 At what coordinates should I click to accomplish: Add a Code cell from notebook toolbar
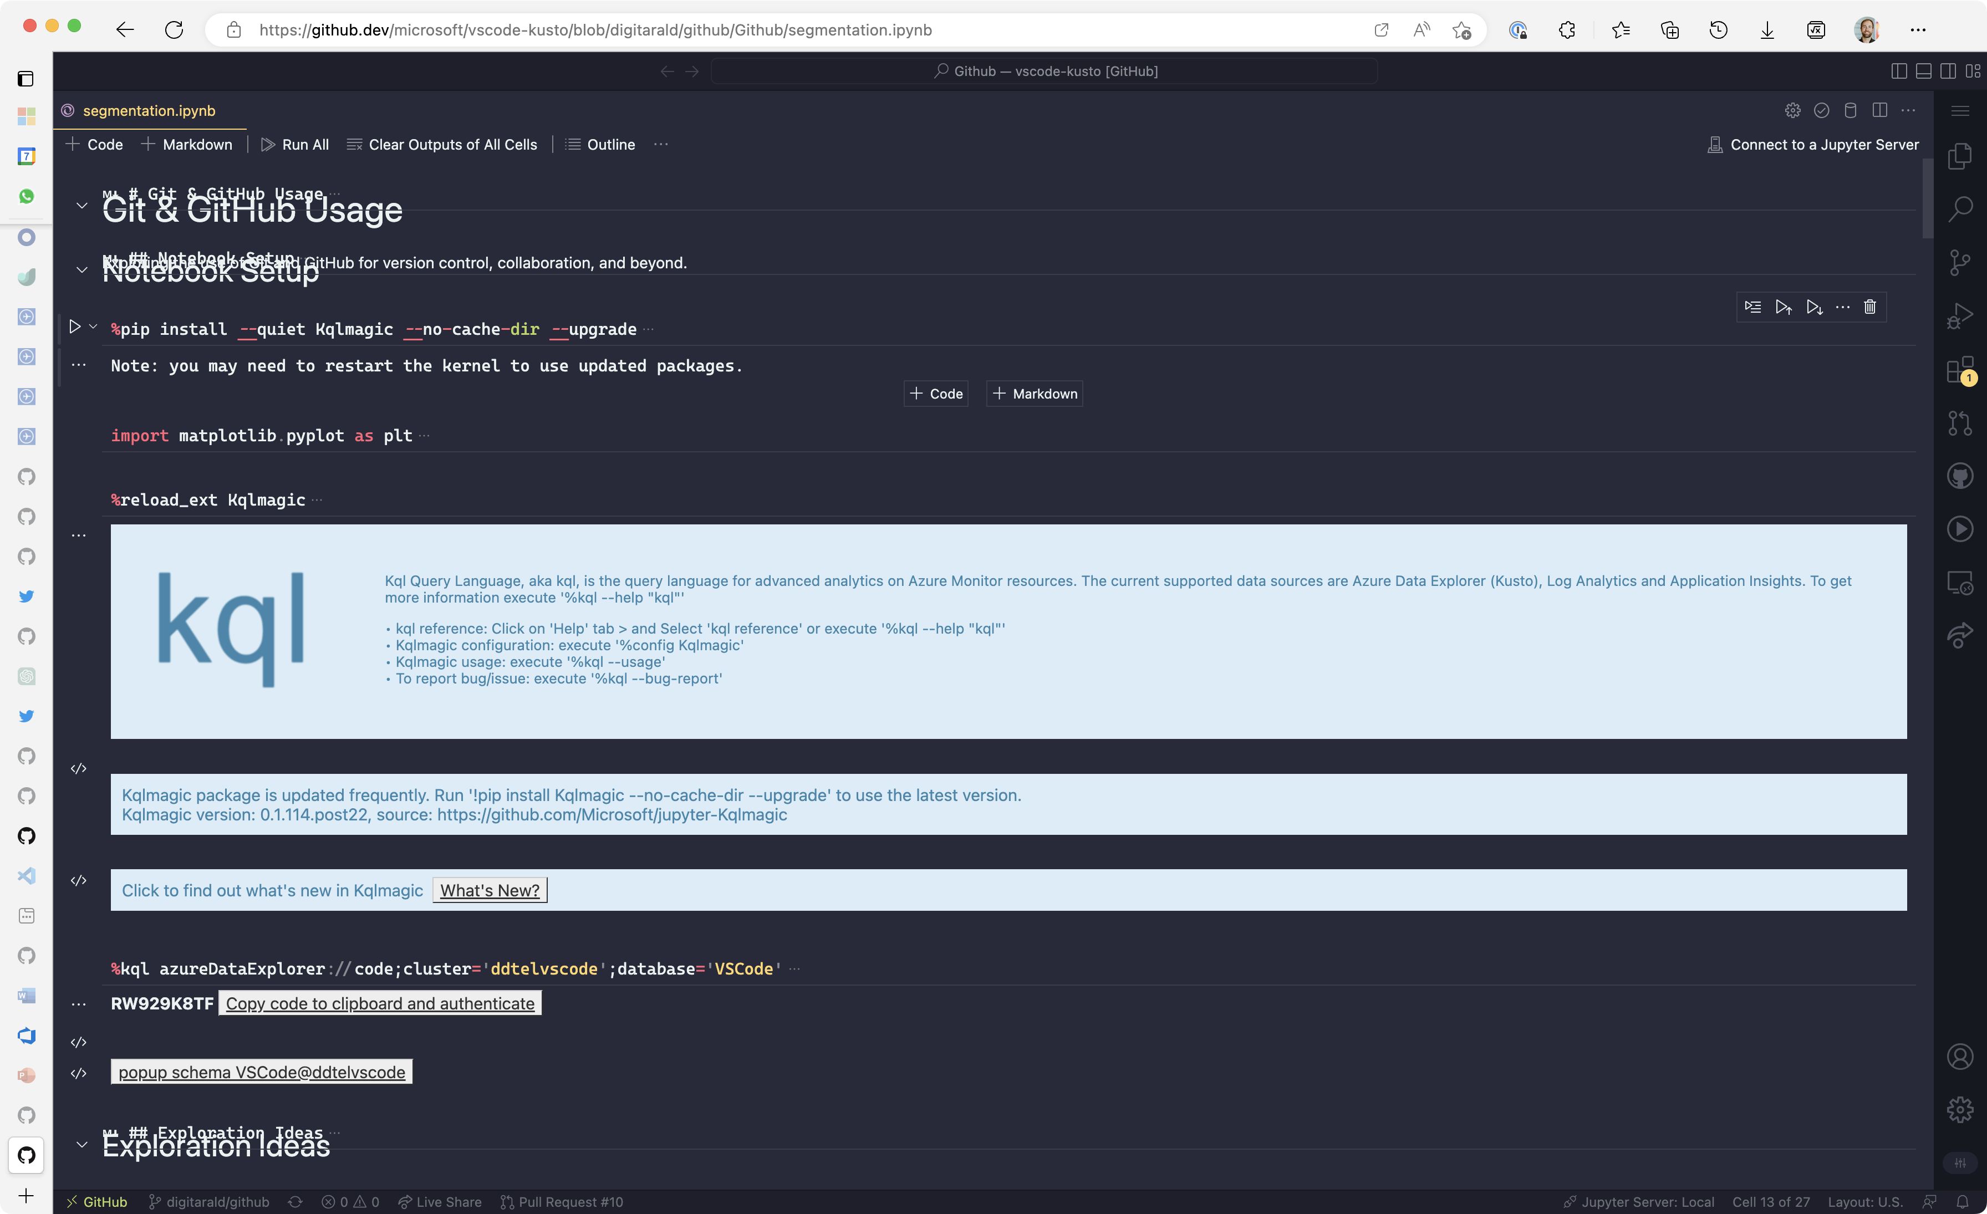tap(94, 144)
